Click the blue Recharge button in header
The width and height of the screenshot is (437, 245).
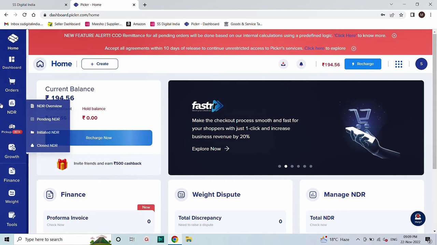(x=363, y=64)
